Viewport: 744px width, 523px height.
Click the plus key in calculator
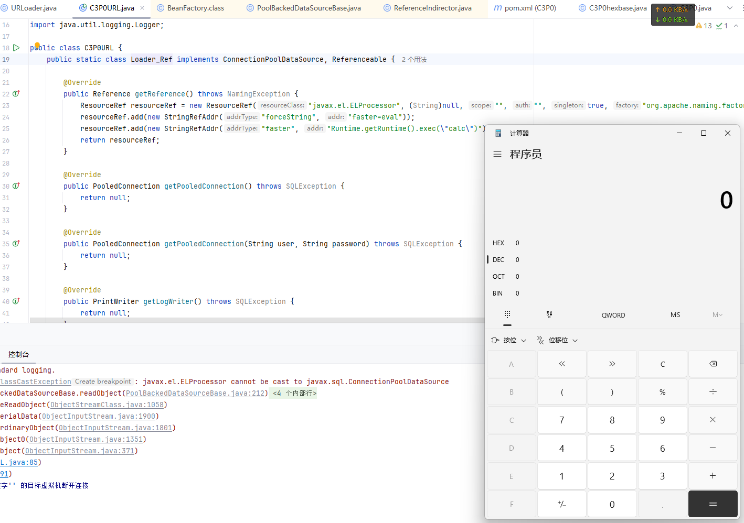pos(713,476)
